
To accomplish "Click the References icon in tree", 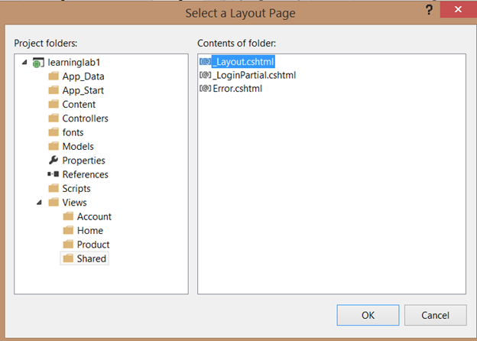I will coord(54,174).
